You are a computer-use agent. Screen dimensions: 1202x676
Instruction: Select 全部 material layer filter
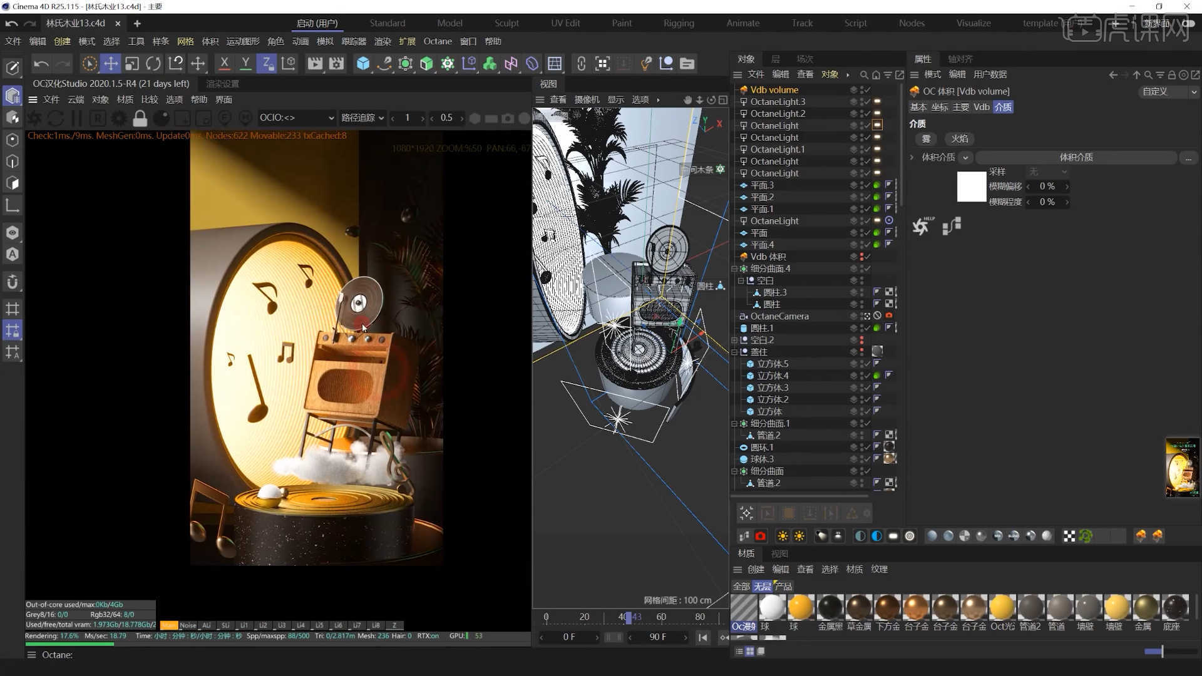coord(741,586)
